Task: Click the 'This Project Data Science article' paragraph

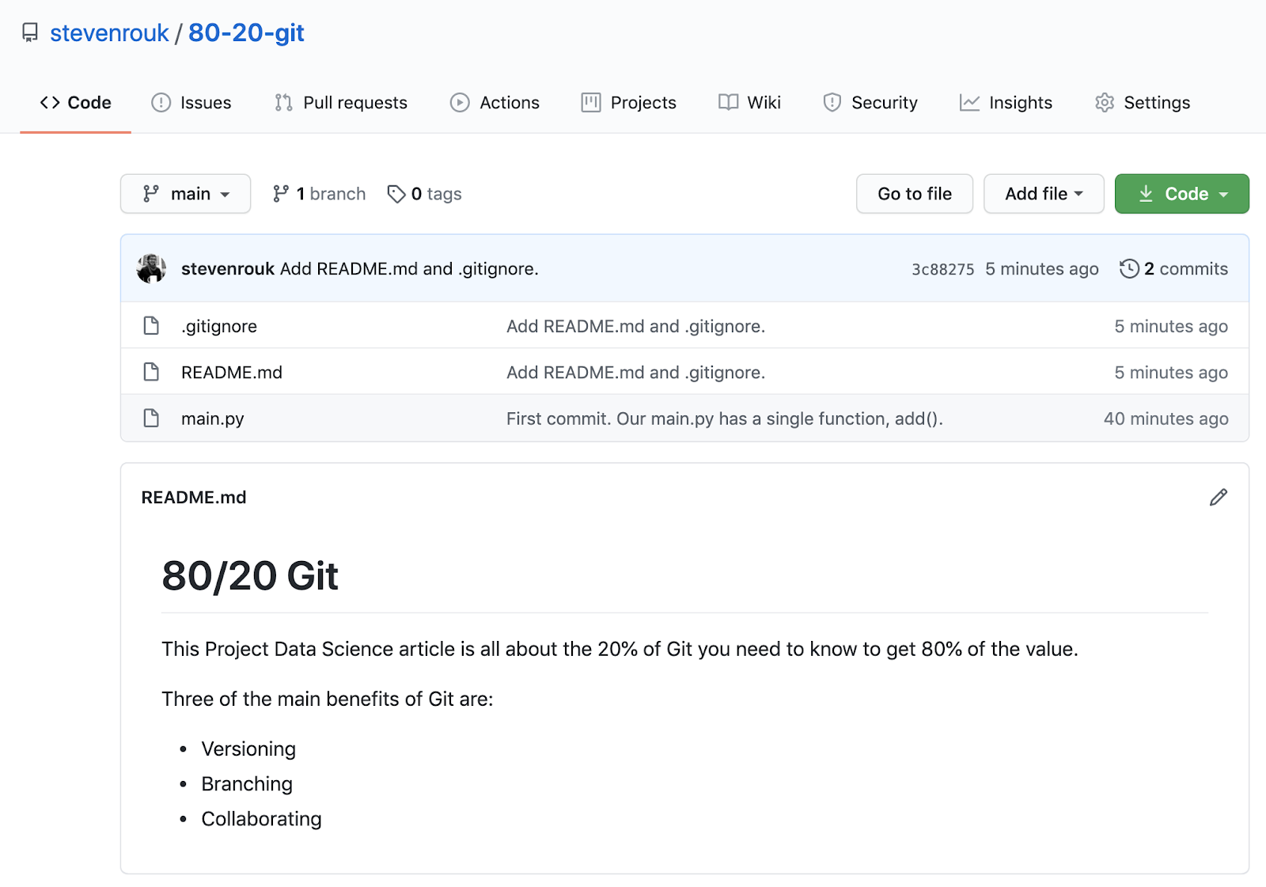Action: 620,649
